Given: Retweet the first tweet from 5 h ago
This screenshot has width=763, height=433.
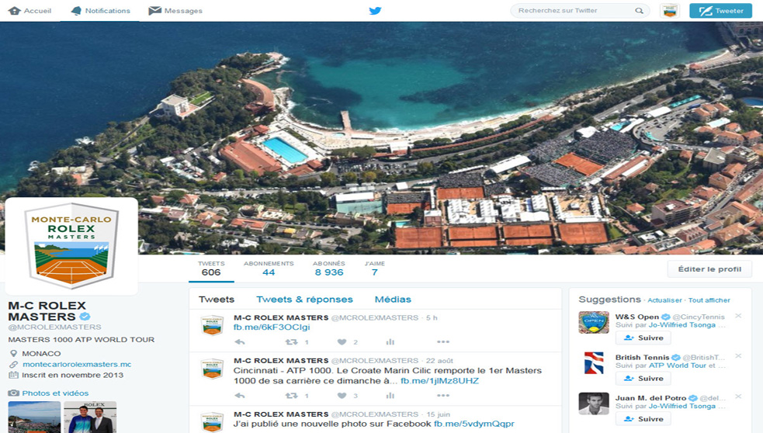Looking at the screenshot, I should (292, 342).
